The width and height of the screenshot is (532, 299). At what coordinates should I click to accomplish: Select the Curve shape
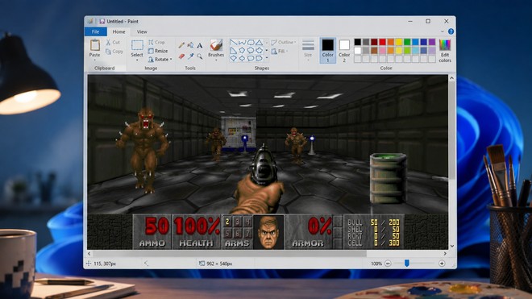tap(242, 43)
